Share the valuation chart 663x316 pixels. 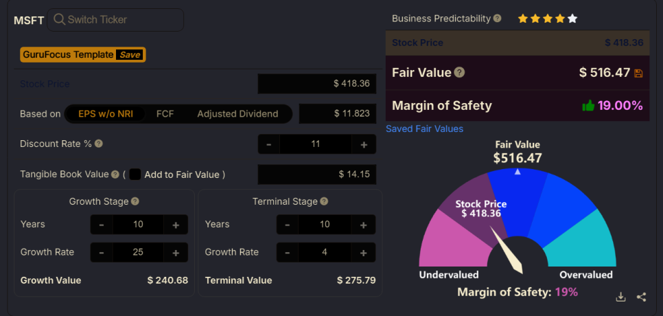642,297
